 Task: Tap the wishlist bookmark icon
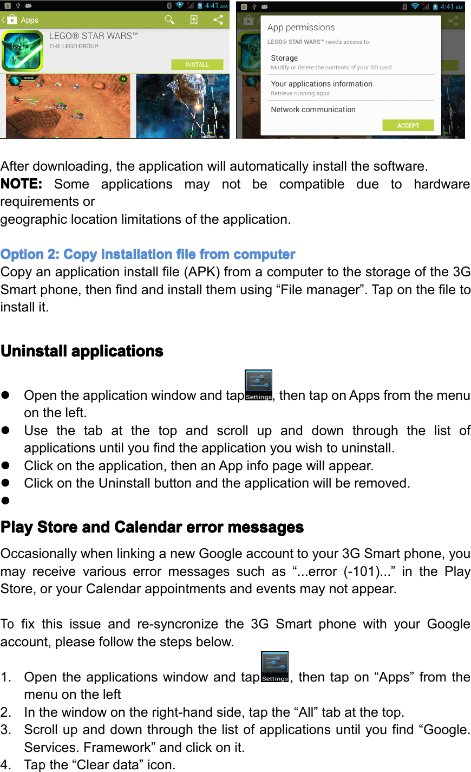pyautogui.click(x=193, y=20)
